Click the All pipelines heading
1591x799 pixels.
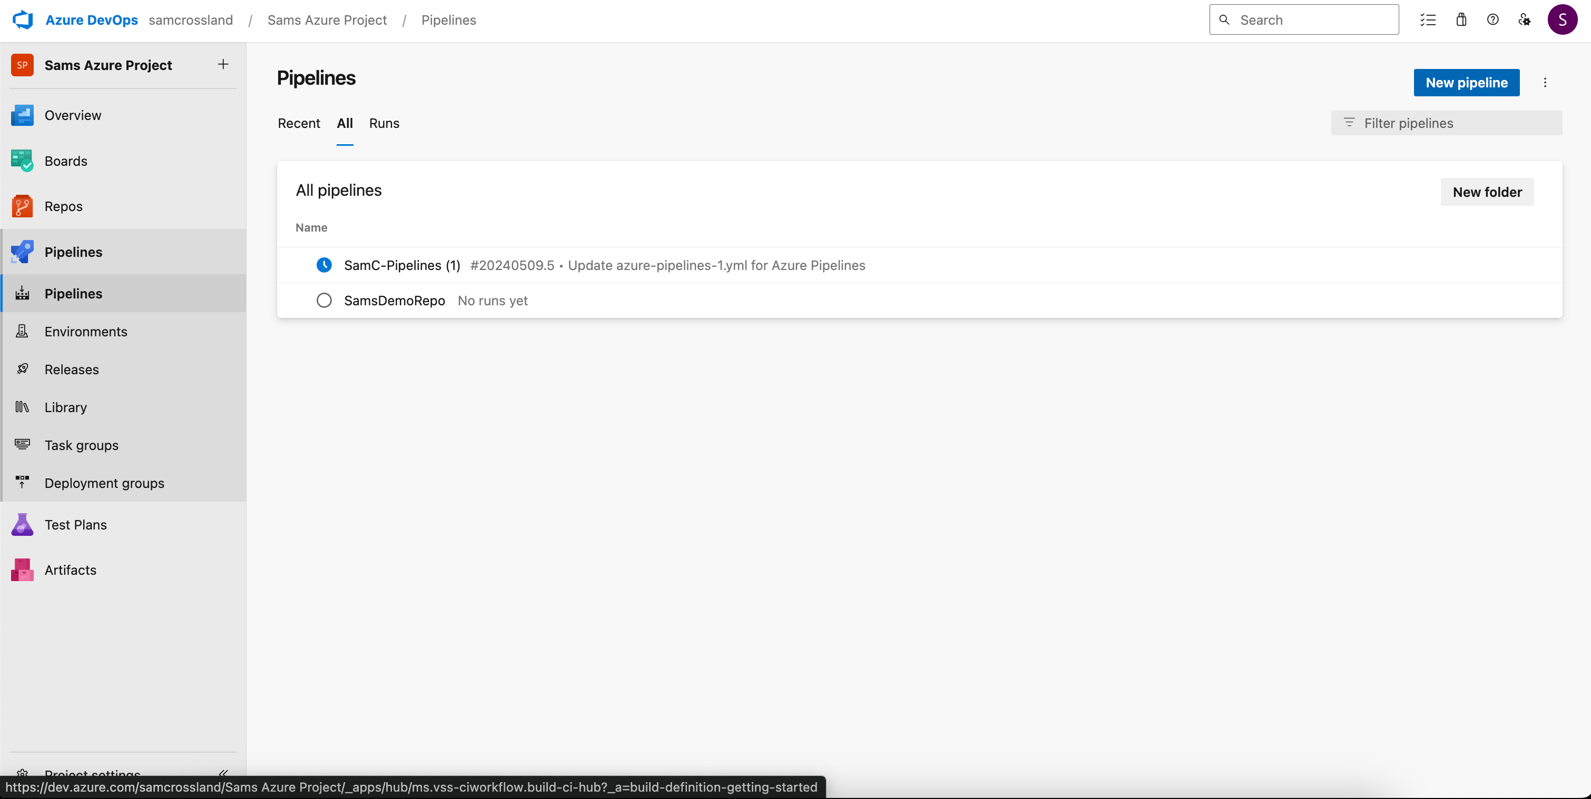point(338,191)
